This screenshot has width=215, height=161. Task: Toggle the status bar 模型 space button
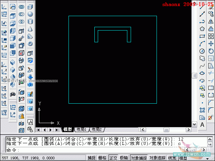click(183, 158)
